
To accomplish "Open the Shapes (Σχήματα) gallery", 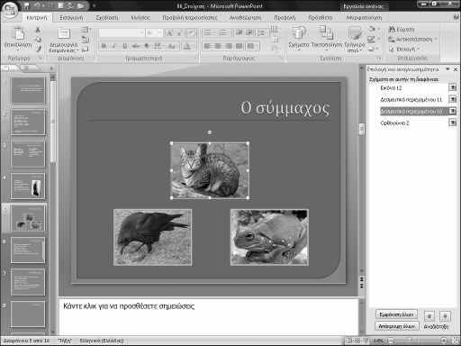I will (299, 38).
